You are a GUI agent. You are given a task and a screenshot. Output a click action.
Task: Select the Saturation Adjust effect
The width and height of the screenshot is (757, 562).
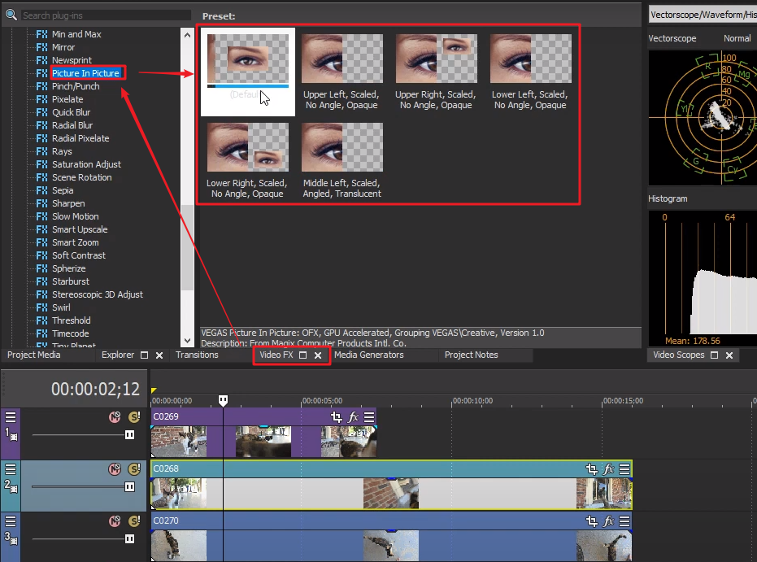coord(86,164)
